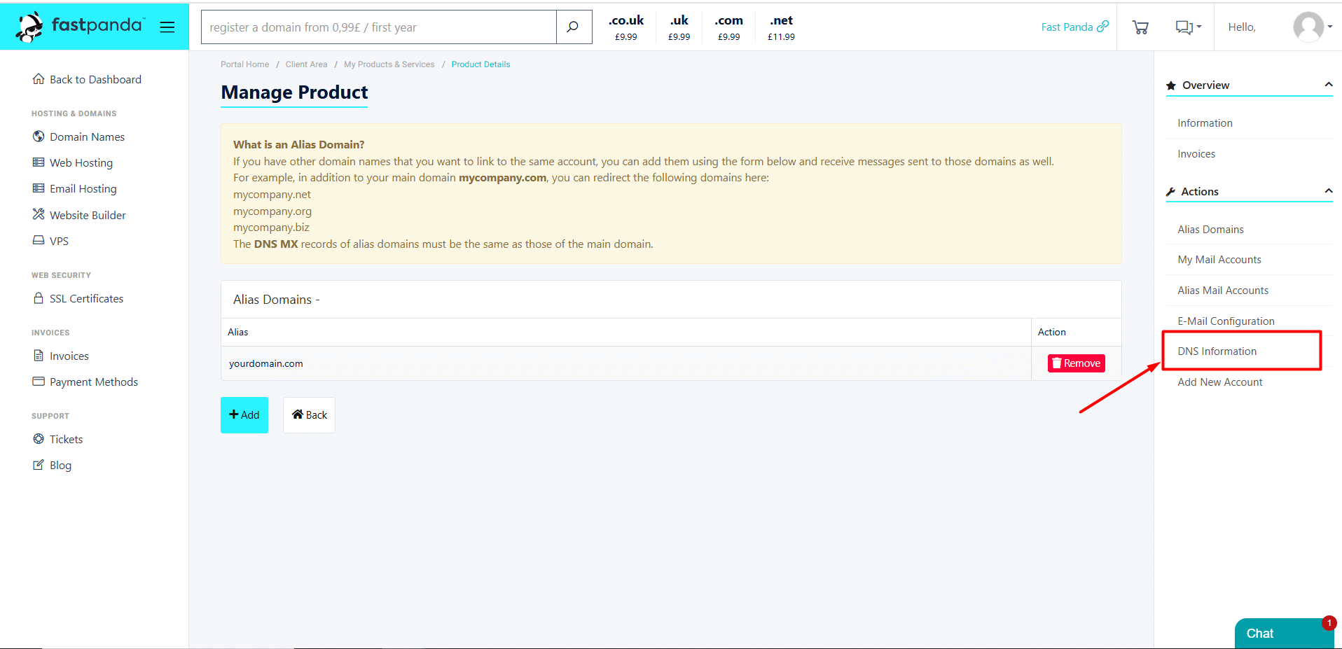
Task: Open the chat messages dropdown in header
Action: [x=1187, y=27]
